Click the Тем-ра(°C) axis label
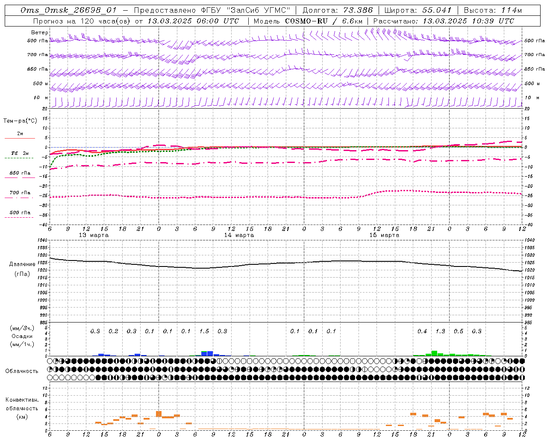Screen dimensions: 547x438 tap(20, 121)
